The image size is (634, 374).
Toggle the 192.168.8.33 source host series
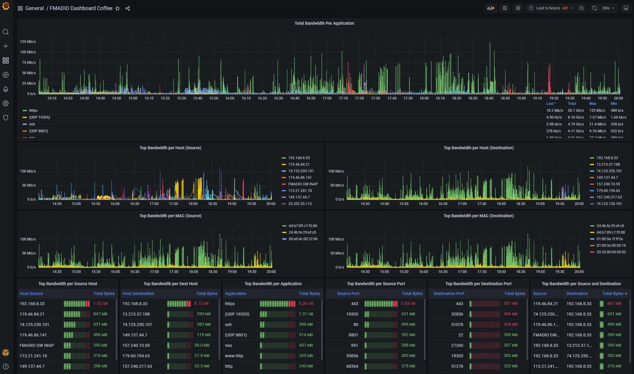pos(298,158)
